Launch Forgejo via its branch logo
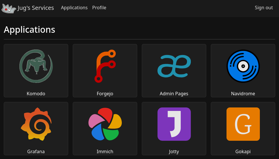This screenshot has width=279, height=159. [x=105, y=66]
